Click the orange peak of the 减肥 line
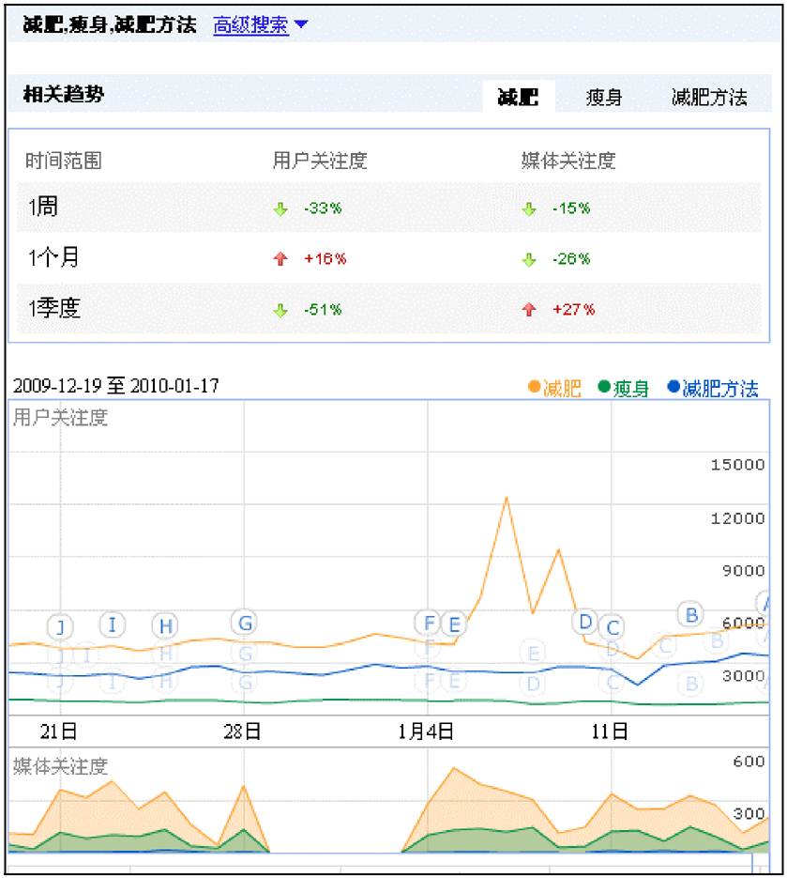Viewport: 787px width, 878px height. (507, 498)
